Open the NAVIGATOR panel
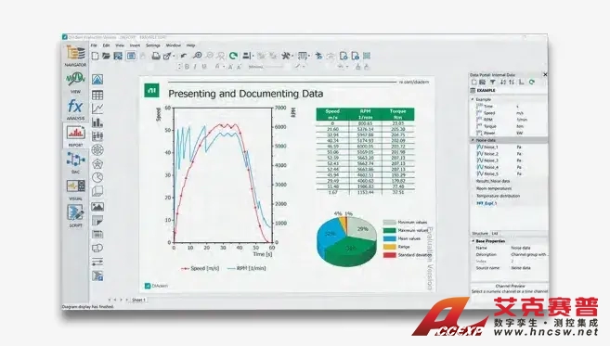The height and width of the screenshot is (346, 610). point(75,55)
